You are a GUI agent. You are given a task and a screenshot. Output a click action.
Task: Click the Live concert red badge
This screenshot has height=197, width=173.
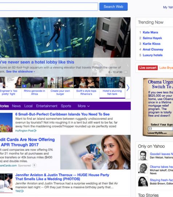(148, 68)
